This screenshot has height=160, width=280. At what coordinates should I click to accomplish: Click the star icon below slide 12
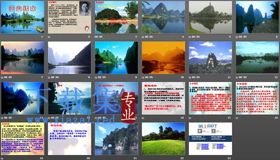coord(237,77)
